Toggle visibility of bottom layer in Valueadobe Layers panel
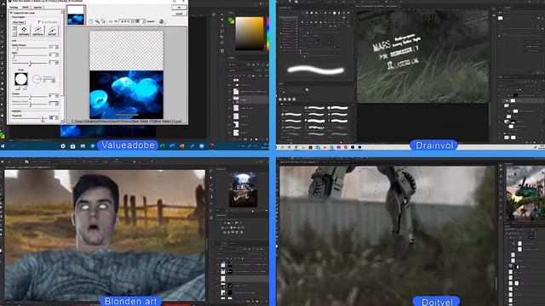Screen dimensions: 545x306 point(229,133)
